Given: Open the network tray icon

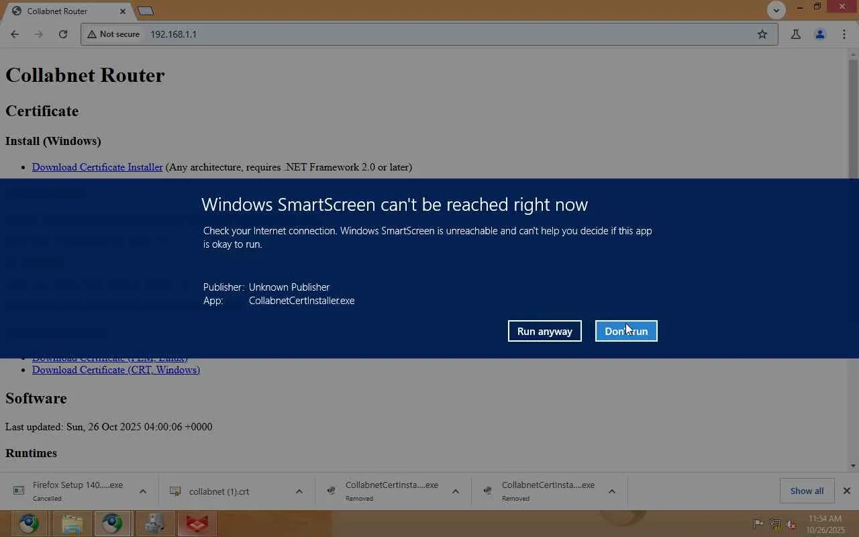Looking at the screenshot, I should coord(775,524).
